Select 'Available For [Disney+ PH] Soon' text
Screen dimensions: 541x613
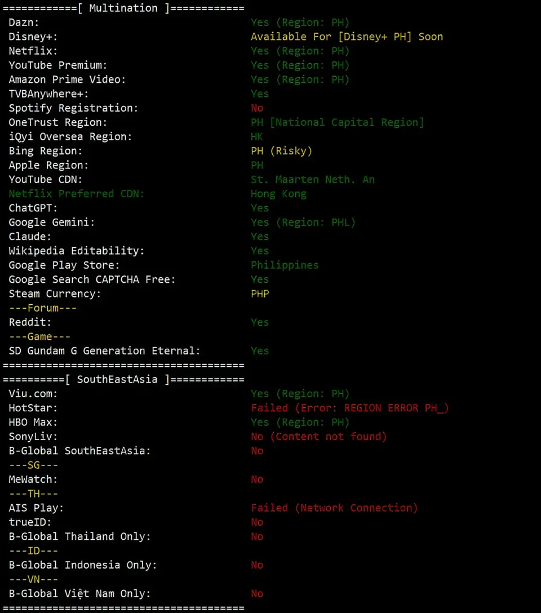coord(347,37)
